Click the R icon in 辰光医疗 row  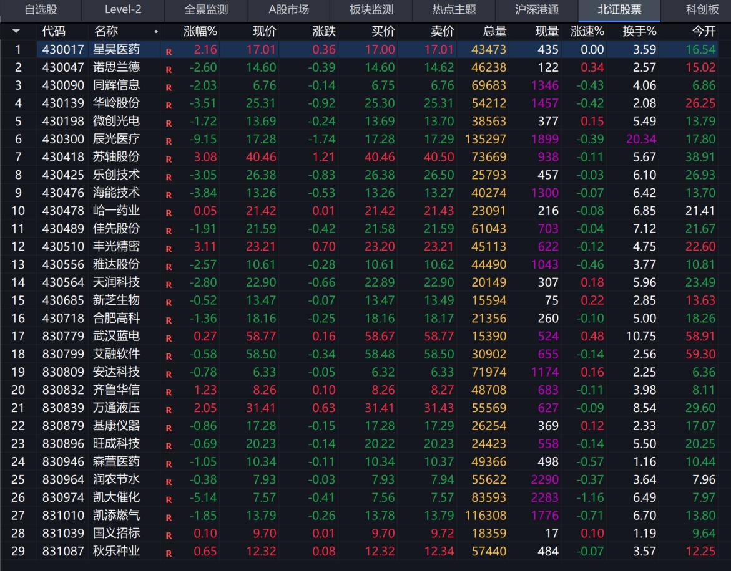(169, 141)
